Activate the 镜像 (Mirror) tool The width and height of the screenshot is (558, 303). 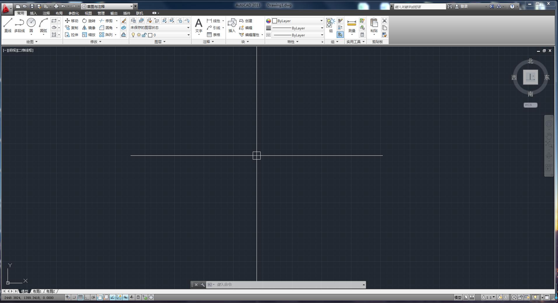tap(89, 28)
